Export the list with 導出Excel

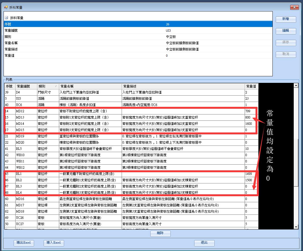(x=23, y=243)
